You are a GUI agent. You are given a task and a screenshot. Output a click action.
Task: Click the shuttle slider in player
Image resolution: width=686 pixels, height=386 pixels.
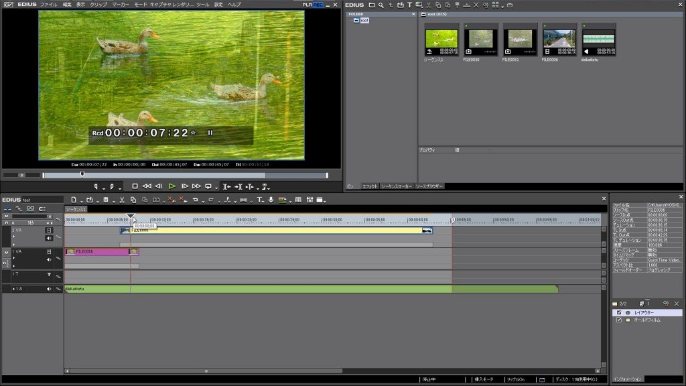(21, 175)
